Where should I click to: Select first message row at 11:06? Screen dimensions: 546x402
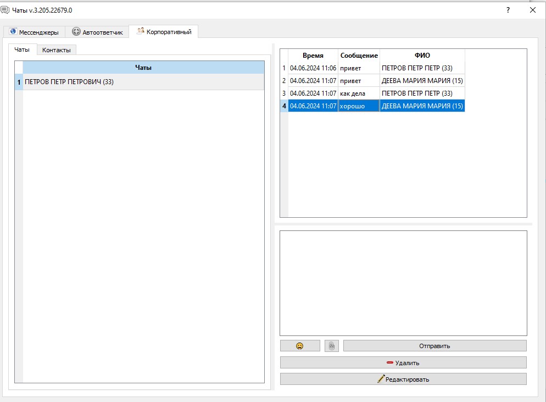pyautogui.click(x=372, y=68)
